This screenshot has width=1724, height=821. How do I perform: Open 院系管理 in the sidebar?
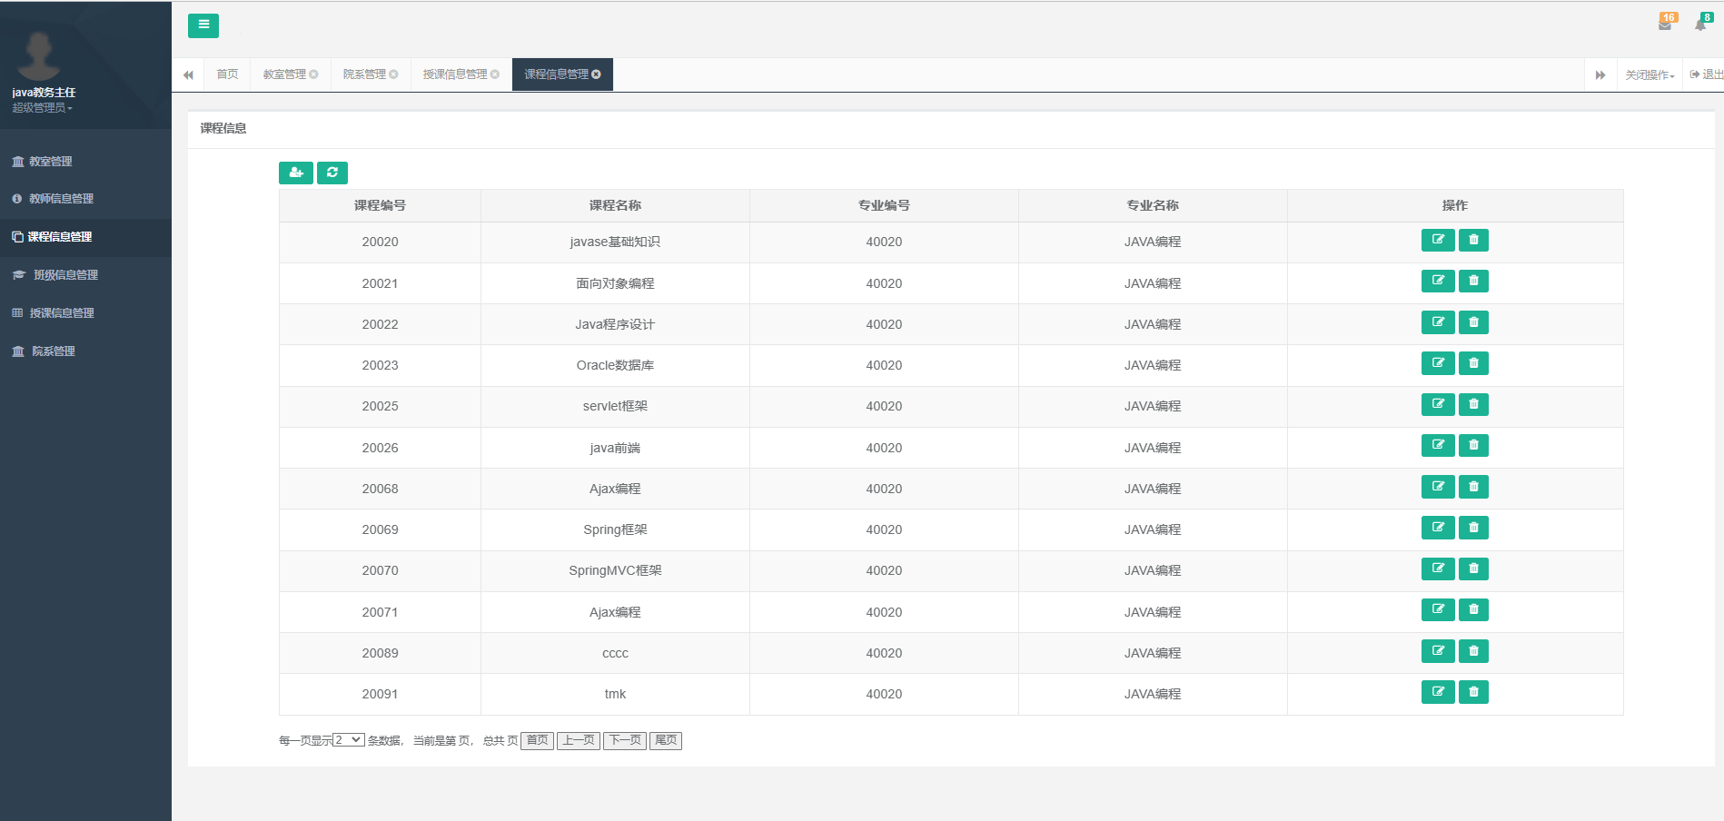[x=85, y=351]
